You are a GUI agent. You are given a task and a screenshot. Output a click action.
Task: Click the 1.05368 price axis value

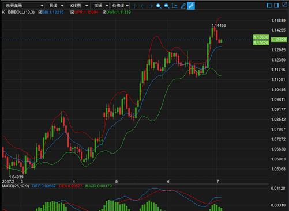(278, 169)
